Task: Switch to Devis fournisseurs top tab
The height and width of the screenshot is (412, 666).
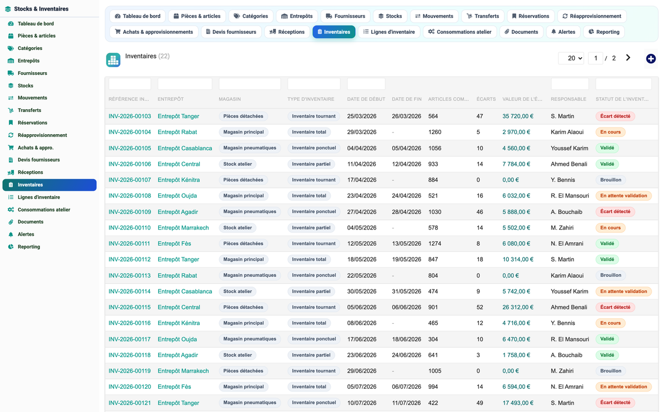Action: pyautogui.click(x=231, y=32)
